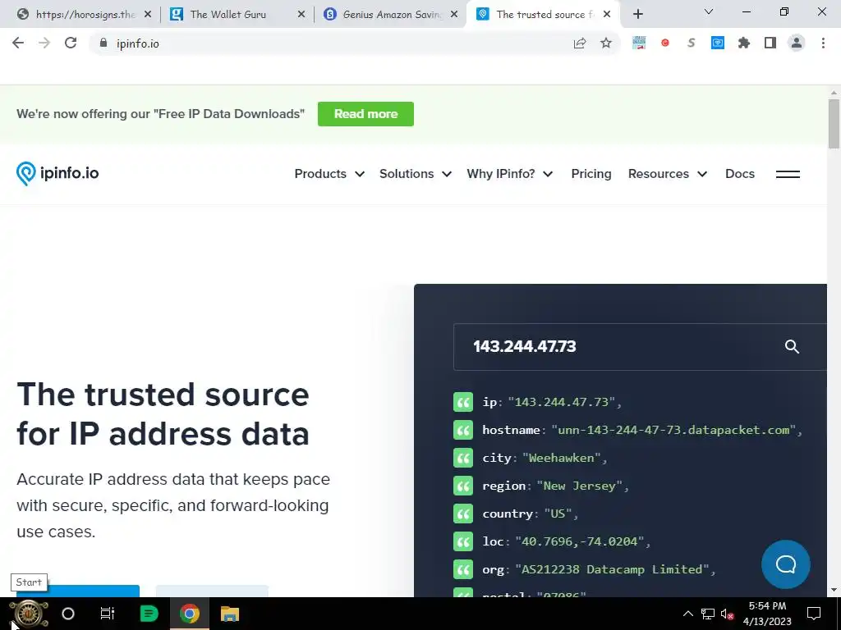
Task: Click the Chrome taskbar icon
Action: pyautogui.click(x=190, y=614)
